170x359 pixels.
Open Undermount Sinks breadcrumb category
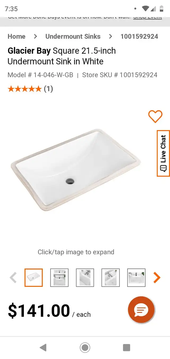tap(73, 36)
